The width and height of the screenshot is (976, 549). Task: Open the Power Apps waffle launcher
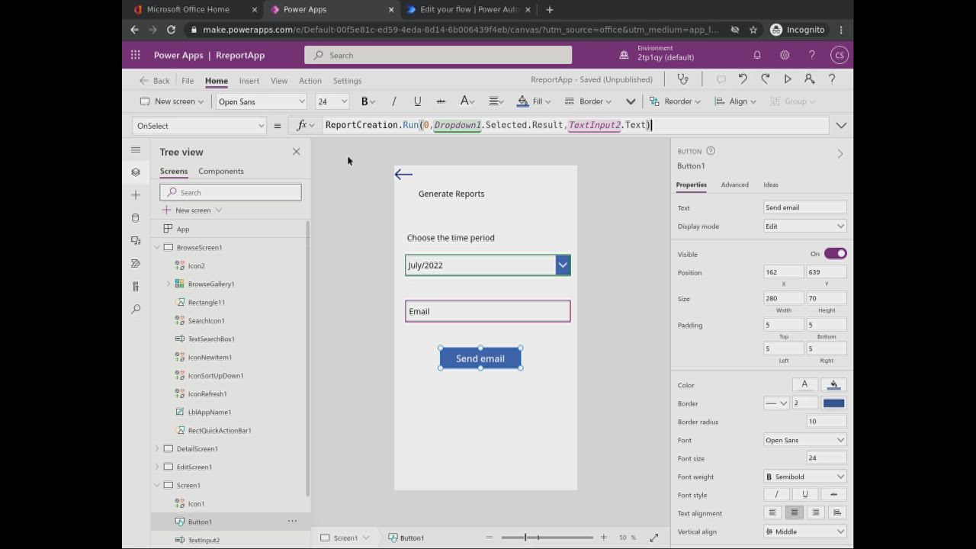coord(135,55)
